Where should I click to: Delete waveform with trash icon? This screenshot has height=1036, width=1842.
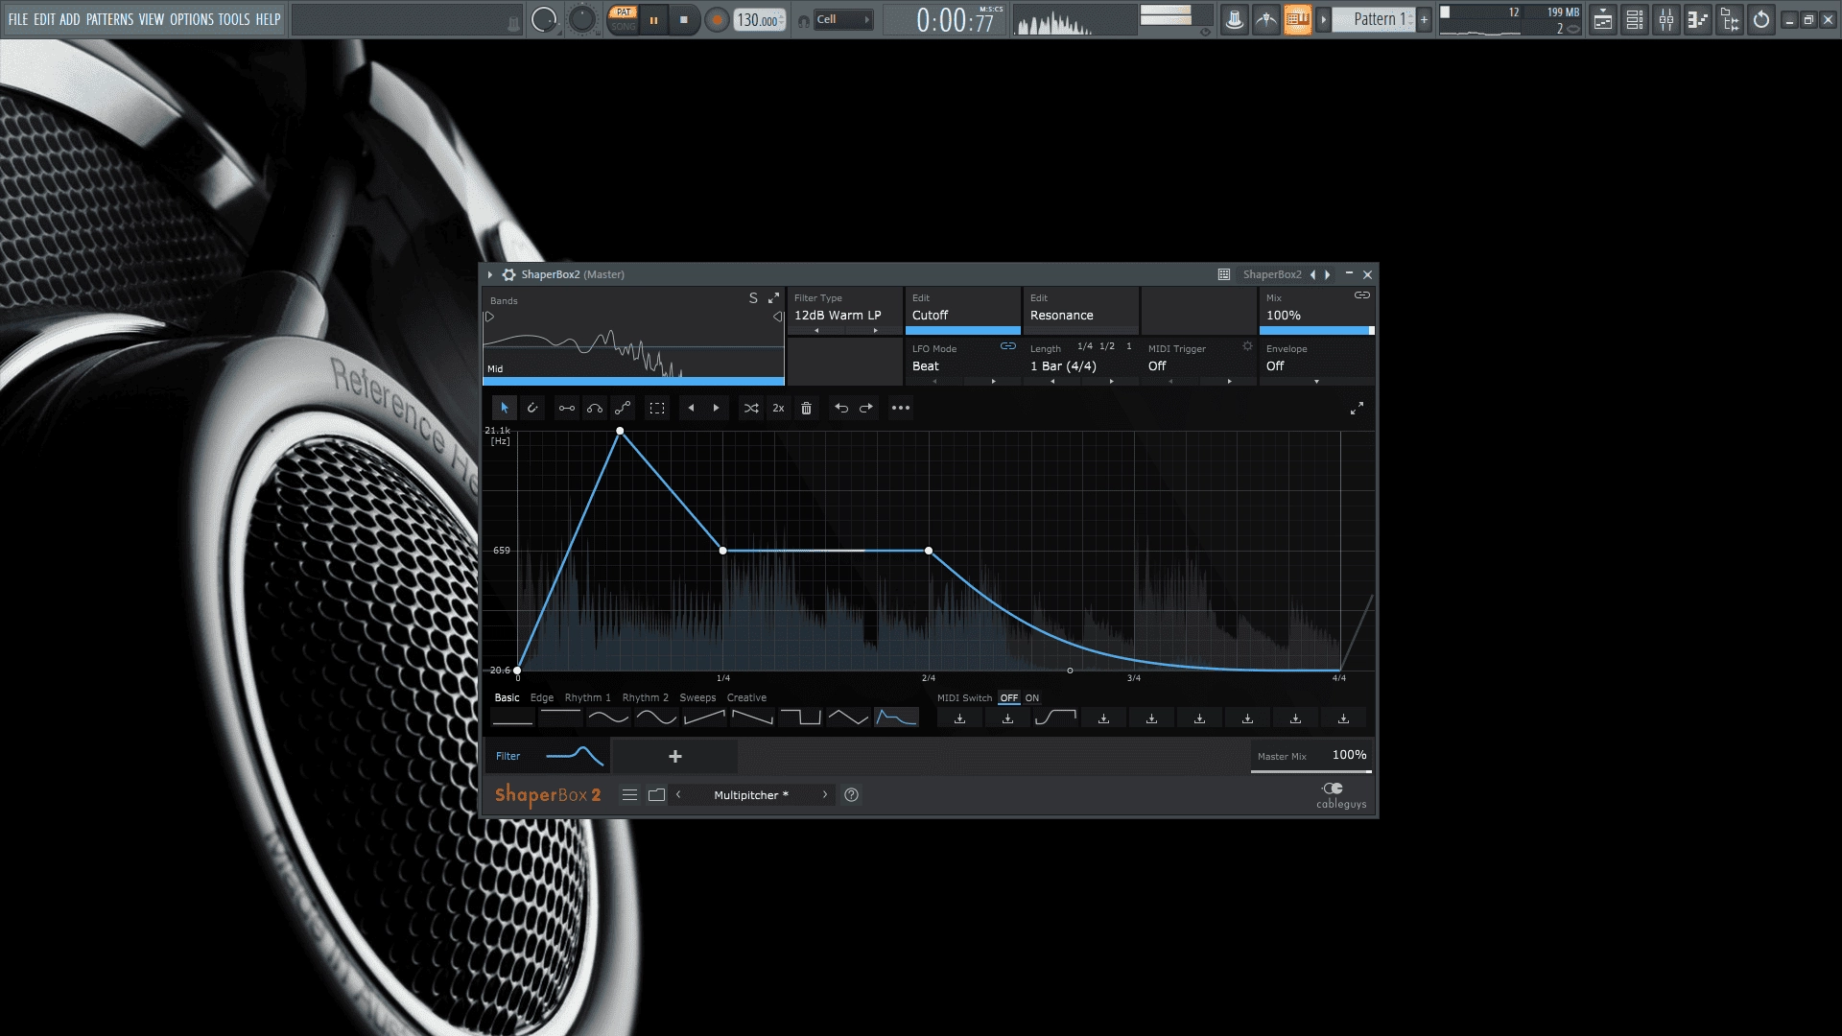pos(806,408)
